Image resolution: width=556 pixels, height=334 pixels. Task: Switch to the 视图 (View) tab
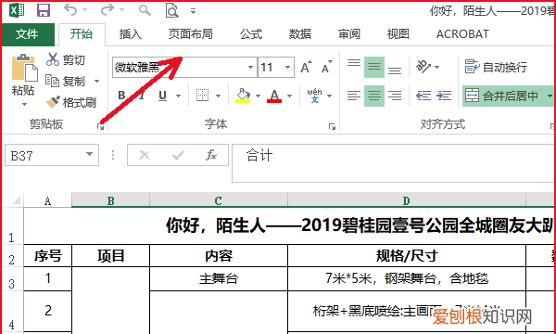click(398, 34)
